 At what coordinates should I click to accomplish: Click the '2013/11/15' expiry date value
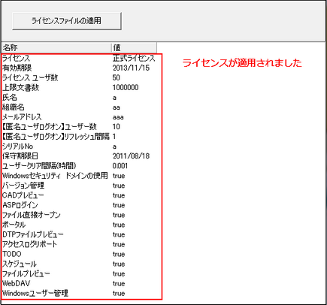(131, 68)
